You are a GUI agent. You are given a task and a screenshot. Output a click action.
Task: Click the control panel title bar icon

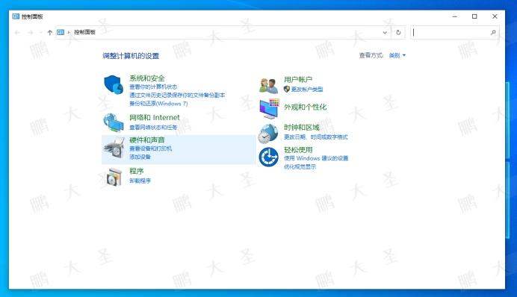click(16, 16)
